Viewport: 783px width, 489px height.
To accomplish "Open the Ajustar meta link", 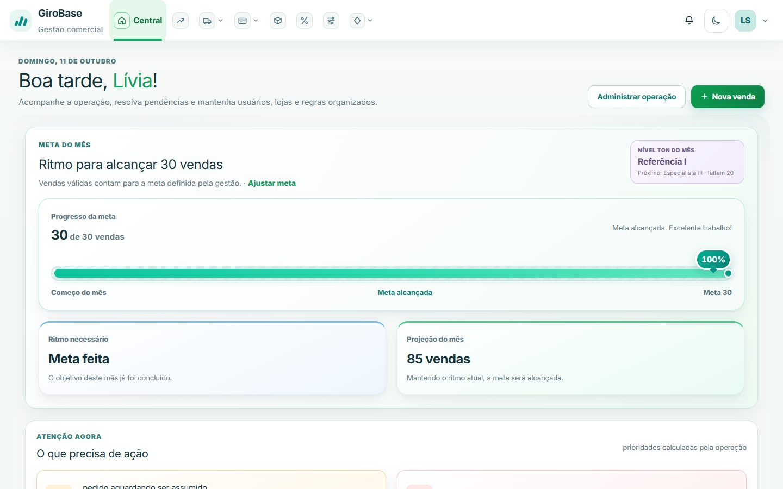I will (272, 183).
